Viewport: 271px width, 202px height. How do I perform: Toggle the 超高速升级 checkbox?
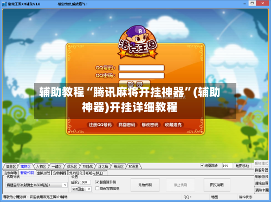pos(98,182)
